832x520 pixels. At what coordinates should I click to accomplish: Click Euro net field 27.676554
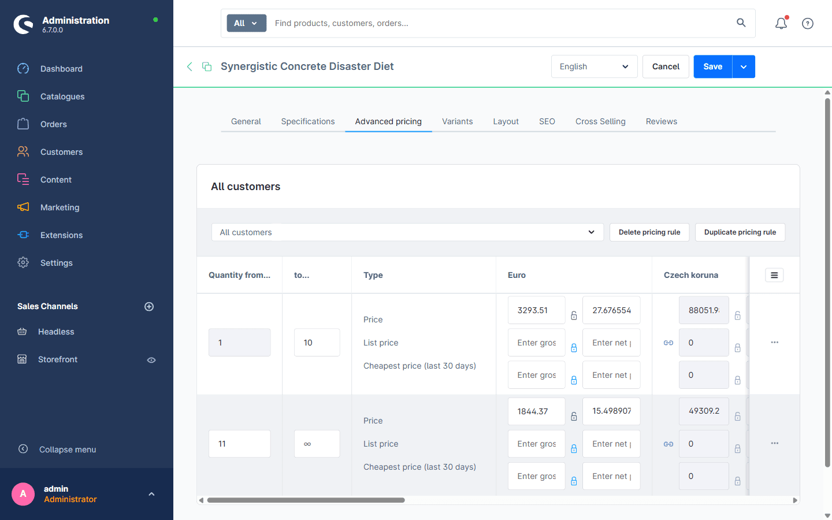click(x=611, y=310)
